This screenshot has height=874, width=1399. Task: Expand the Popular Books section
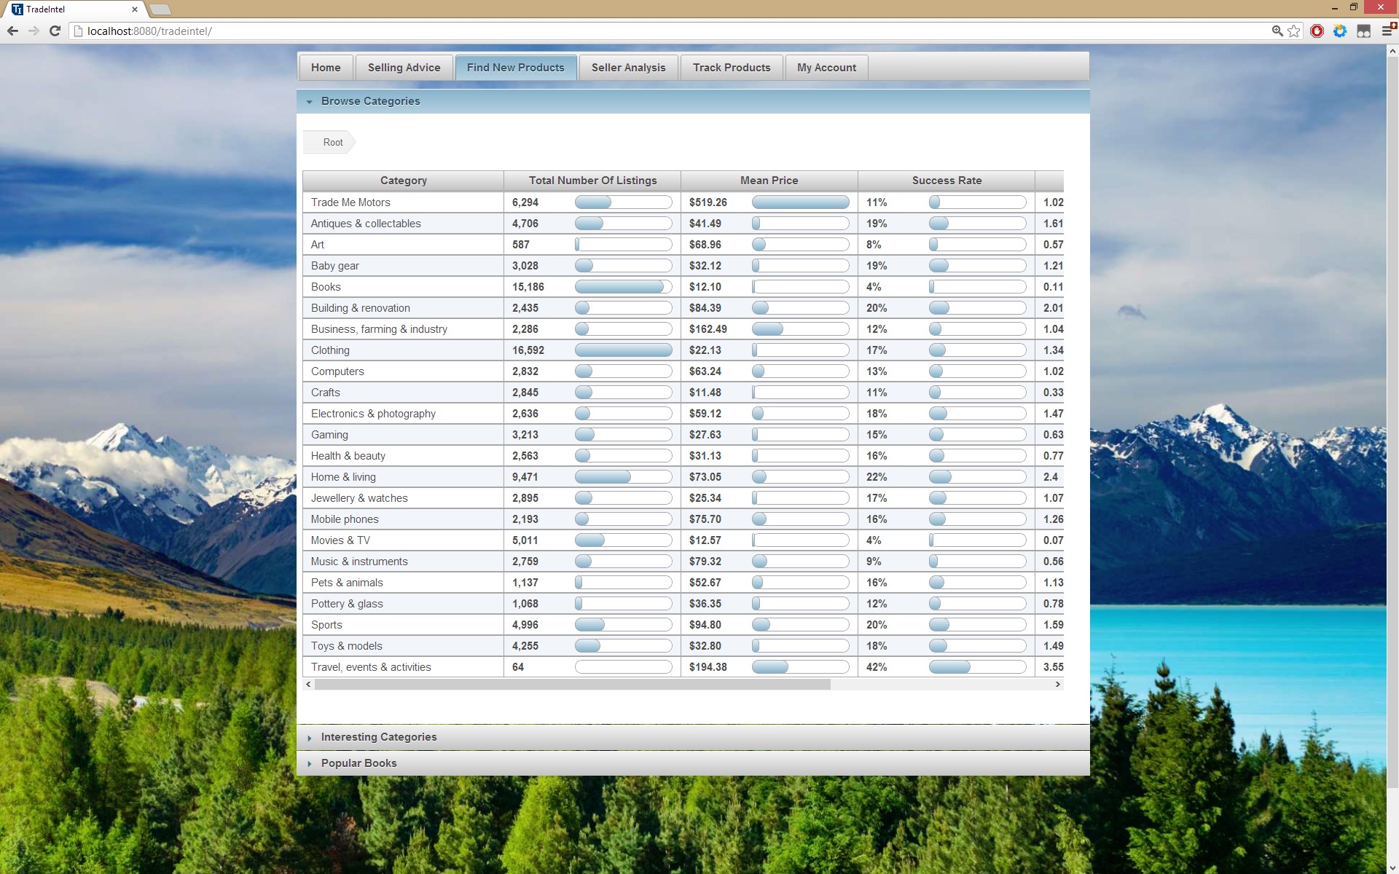pos(358,763)
